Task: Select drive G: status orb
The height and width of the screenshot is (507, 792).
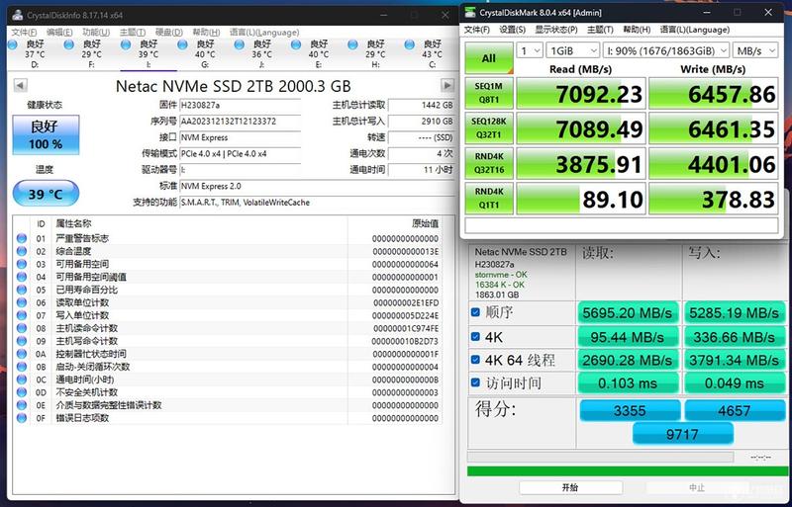Action: coord(182,44)
